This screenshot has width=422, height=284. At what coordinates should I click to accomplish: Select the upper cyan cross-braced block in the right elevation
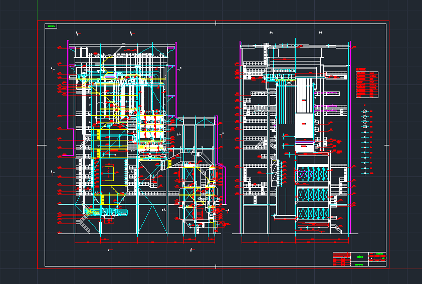313,175
